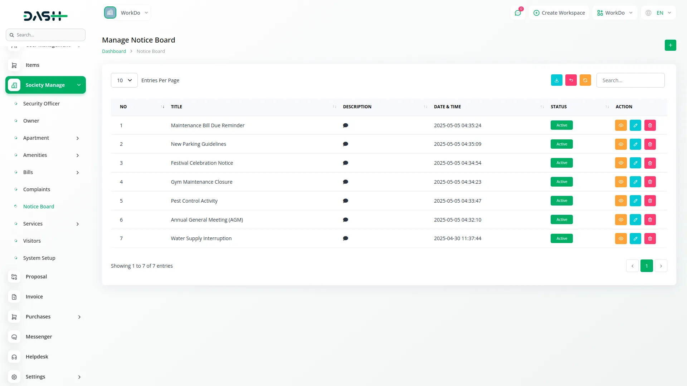Screen dimensions: 687x386
Task: Open the chat messages icon in header
Action: pyautogui.click(x=517, y=13)
